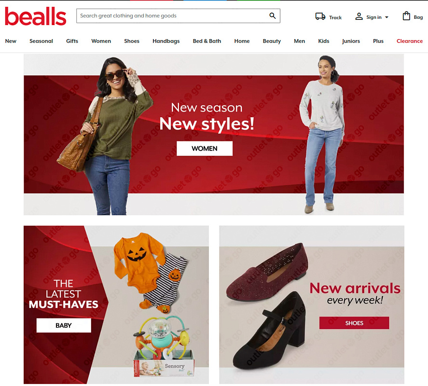Click the pumpkin onesie baby image
The image size is (428, 386).
coord(151,272)
